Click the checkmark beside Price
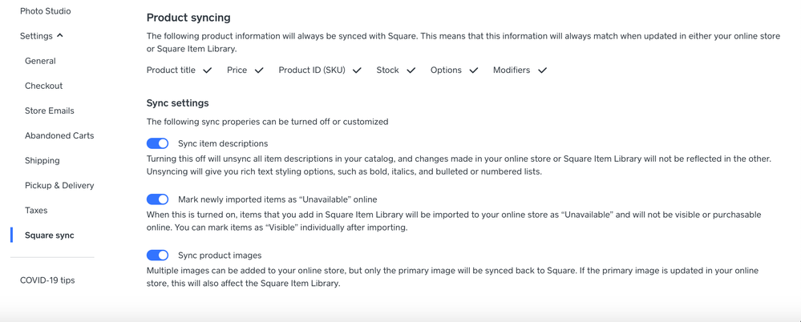801x322 pixels. pyautogui.click(x=259, y=70)
